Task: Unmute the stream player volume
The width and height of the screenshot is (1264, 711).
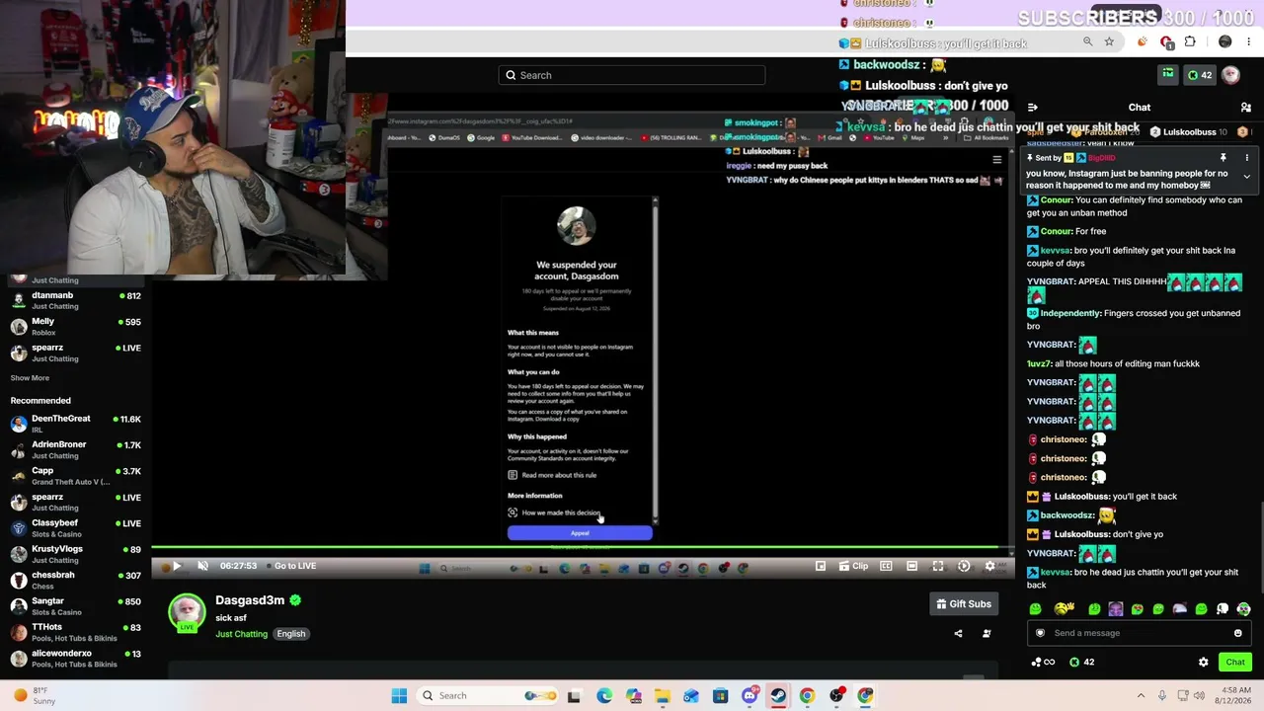Action: pos(202,566)
